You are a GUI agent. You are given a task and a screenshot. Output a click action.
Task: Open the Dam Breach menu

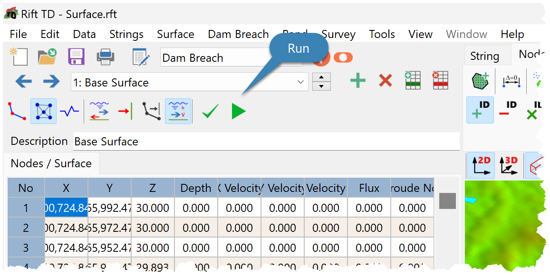[238, 34]
